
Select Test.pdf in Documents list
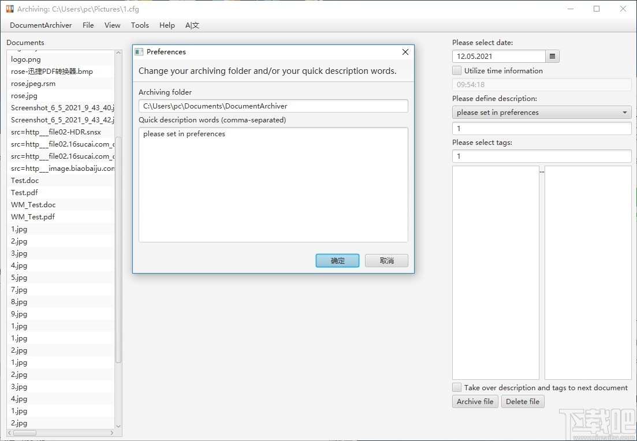61,193
